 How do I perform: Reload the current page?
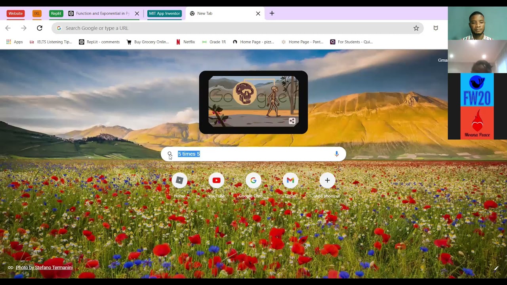(40, 28)
